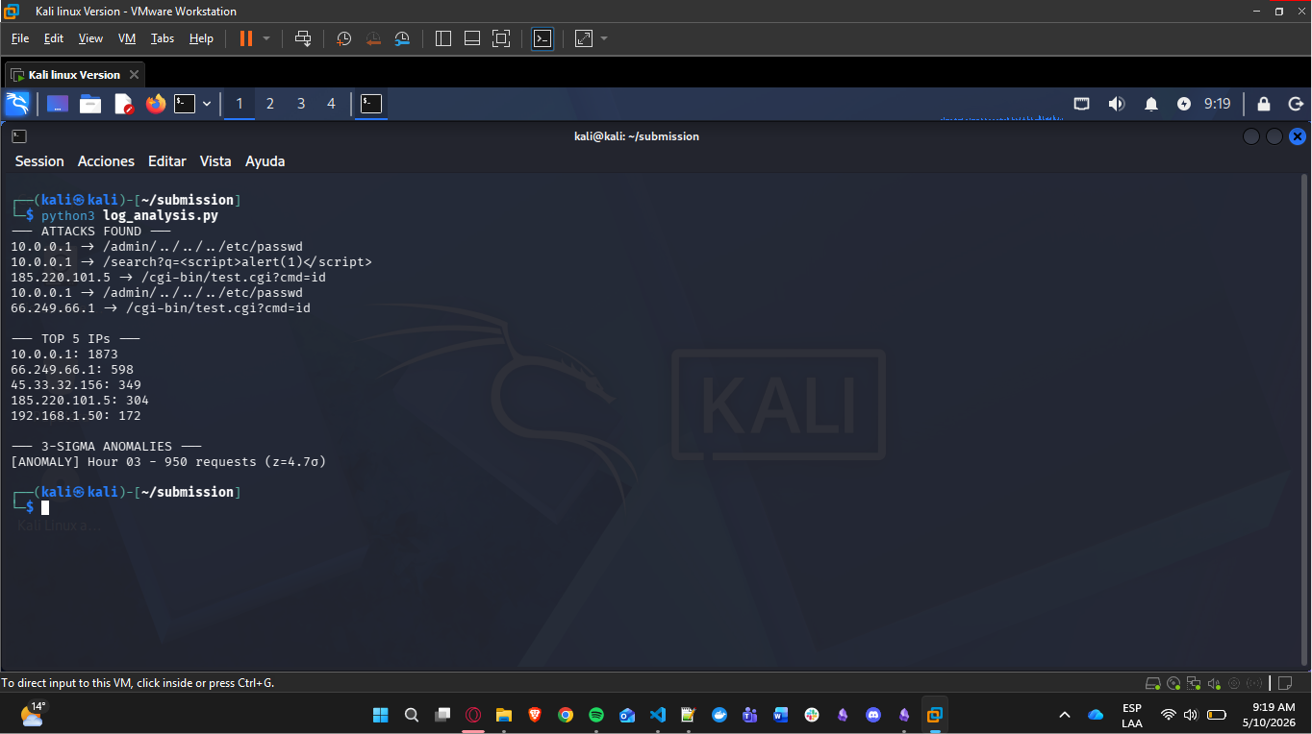1312x734 pixels.
Task: Click the VMware CD/DVD status icon
Action: 1173,683
